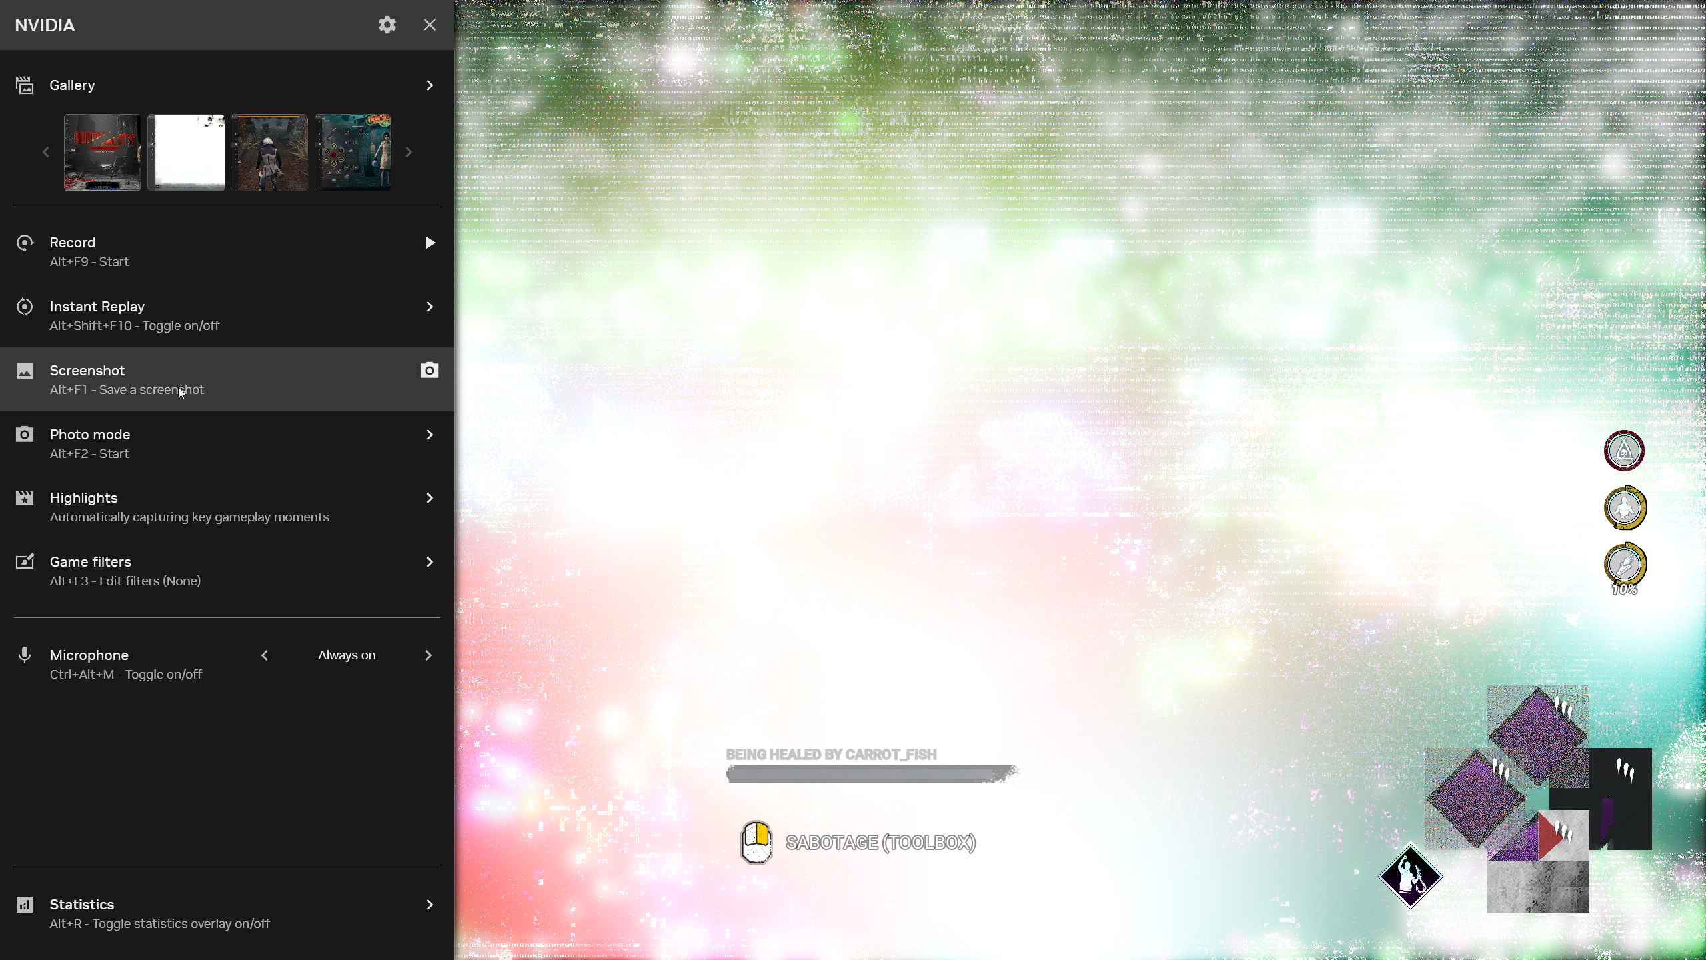Open NVIDIA overlay settings gear

387,25
